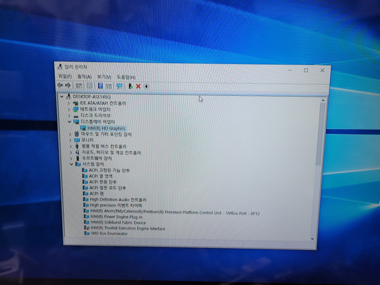Collapse the 디스플레이 어댑터 node
The height and width of the screenshot is (285, 380).
click(69, 122)
